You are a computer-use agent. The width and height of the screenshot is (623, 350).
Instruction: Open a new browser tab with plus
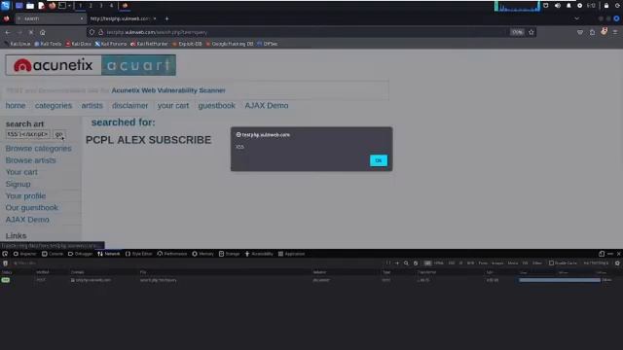pyautogui.click(x=166, y=18)
